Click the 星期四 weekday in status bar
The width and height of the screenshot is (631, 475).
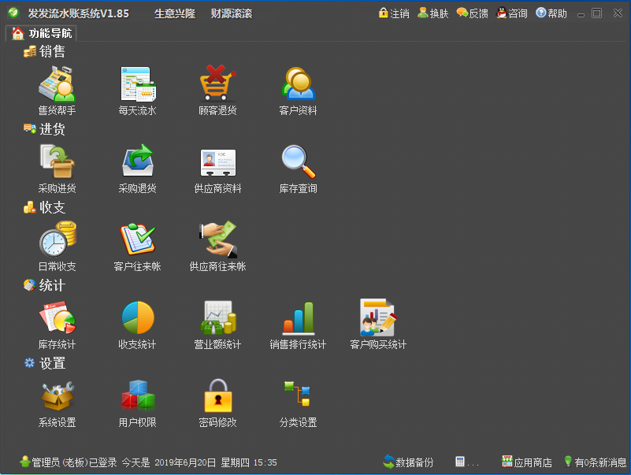[x=235, y=462]
